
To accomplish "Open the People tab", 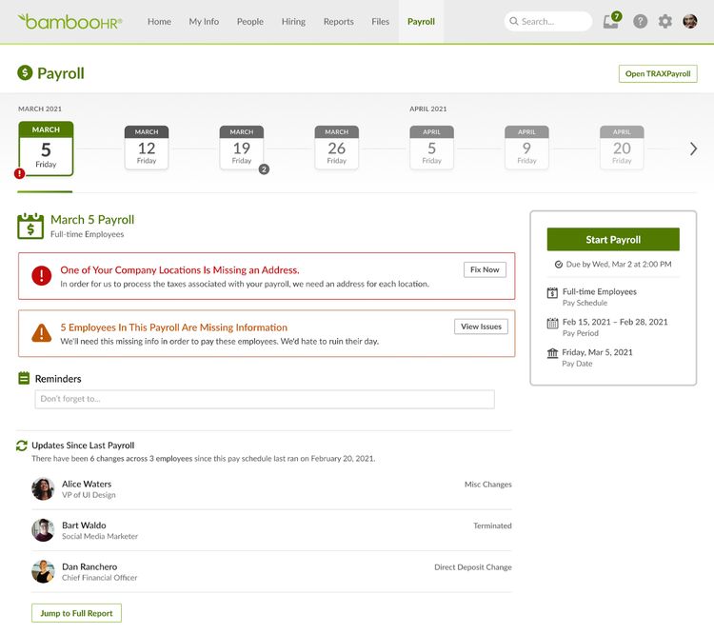I will pos(250,21).
